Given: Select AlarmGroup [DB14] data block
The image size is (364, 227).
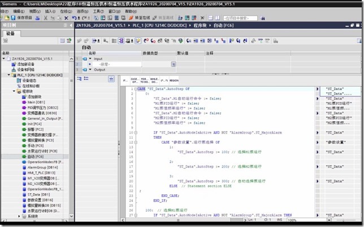Looking at the screenshot, I should [42, 167].
